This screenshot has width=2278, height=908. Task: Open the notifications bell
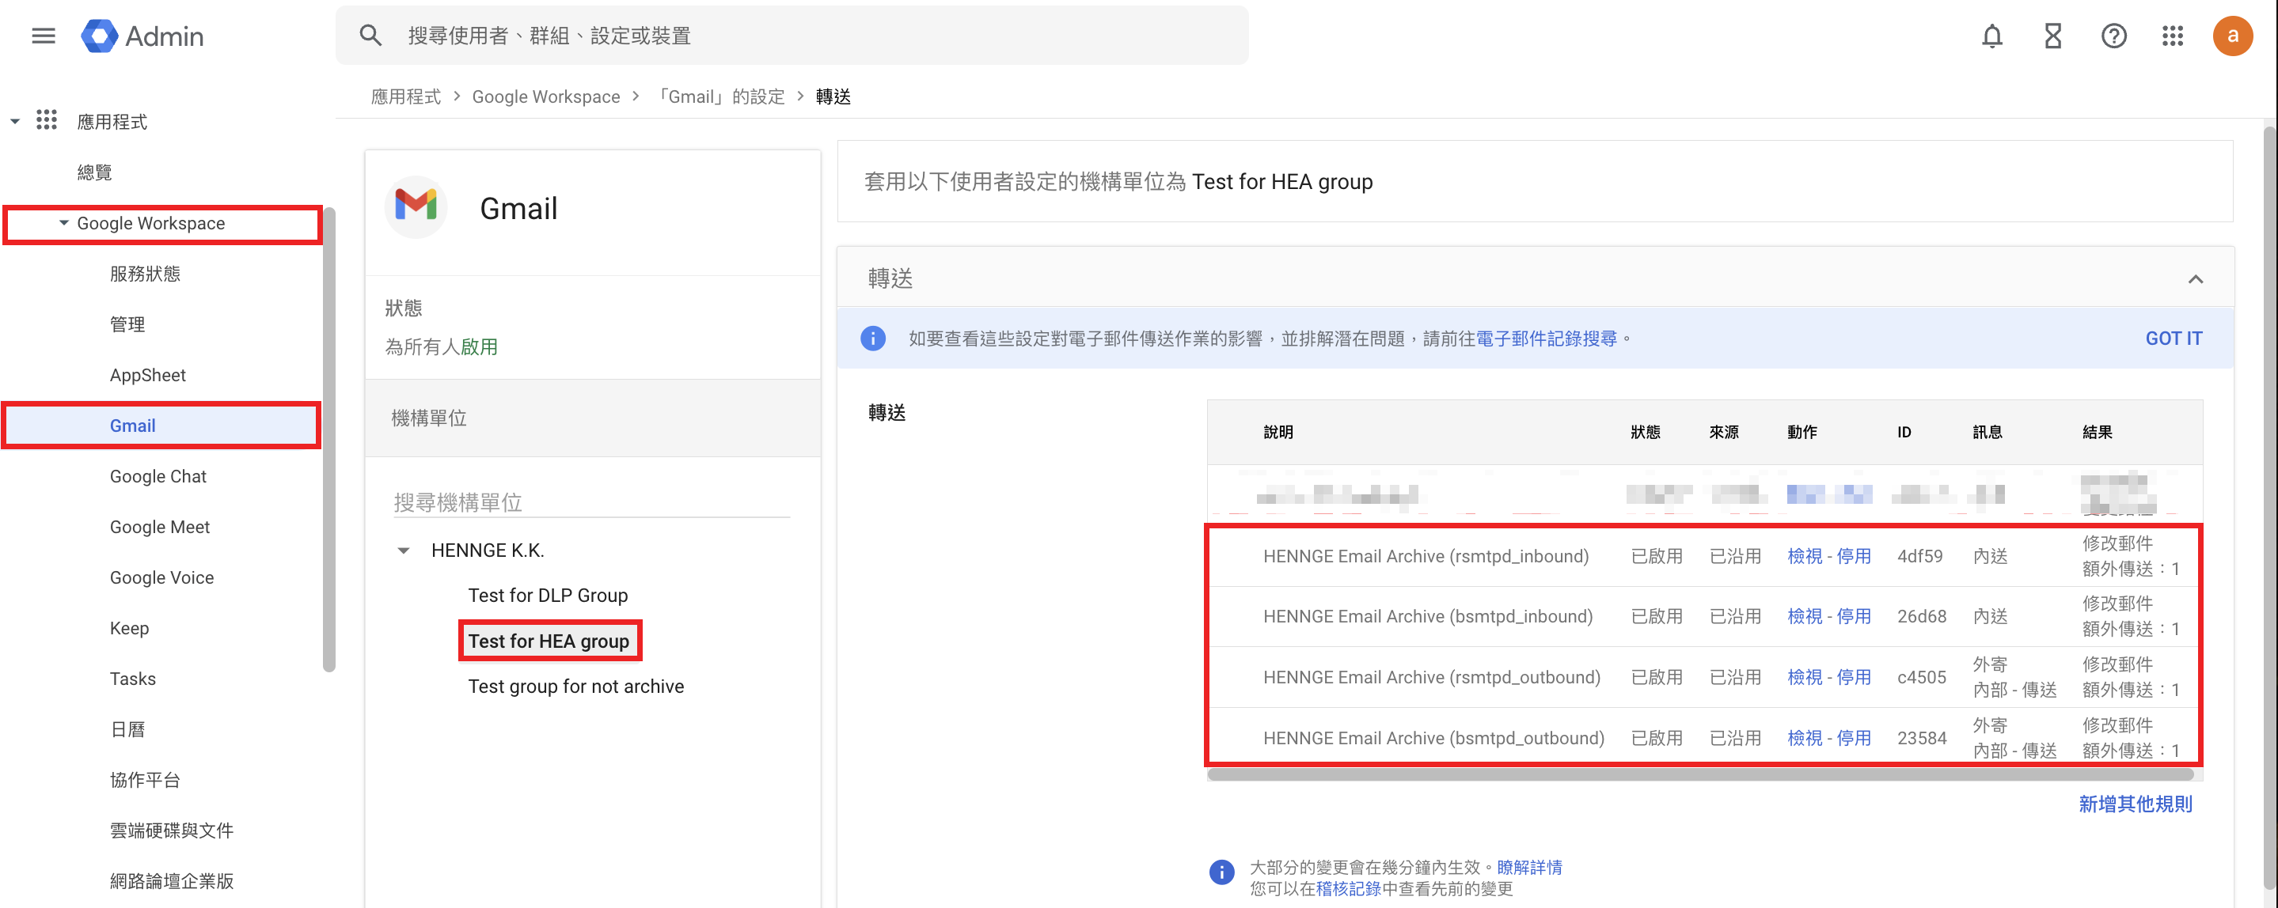1991,36
